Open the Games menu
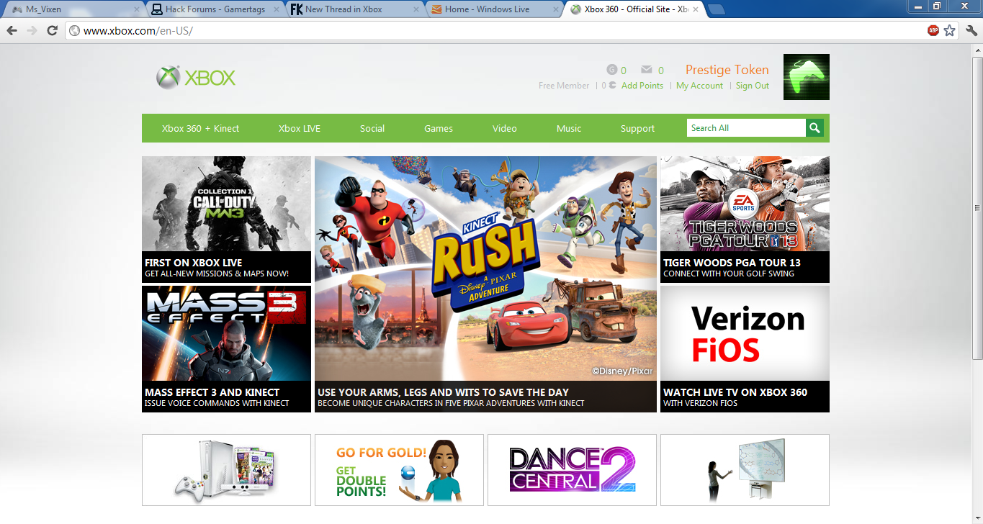 (x=439, y=128)
